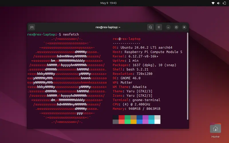
Task: Click the CPU (4) @ 2.400GHz line
Action: pyautogui.click(x=131, y=104)
